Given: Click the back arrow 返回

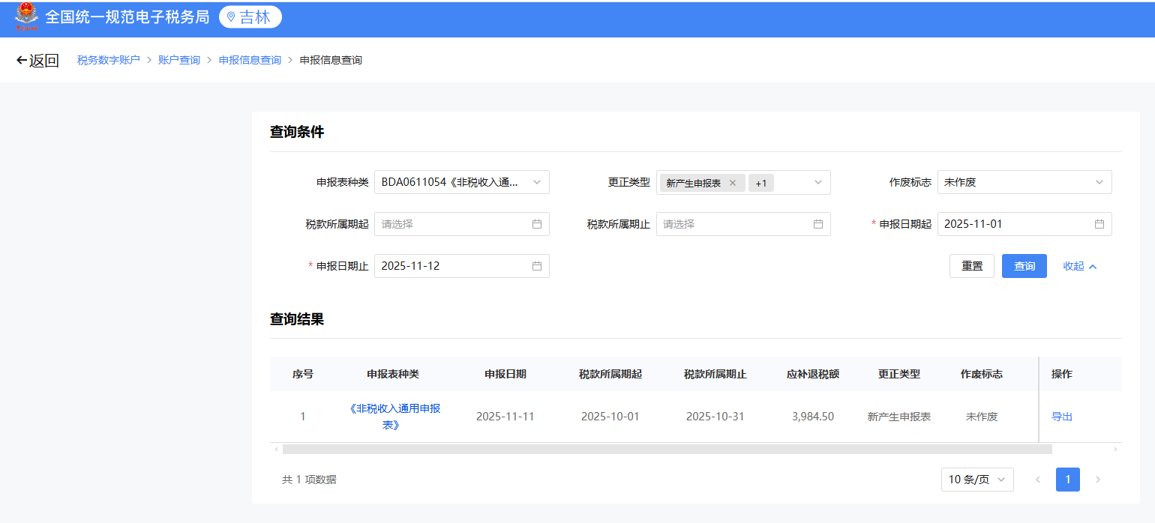Looking at the screenshot, I should pyautogui.click(x=37, y=61).
